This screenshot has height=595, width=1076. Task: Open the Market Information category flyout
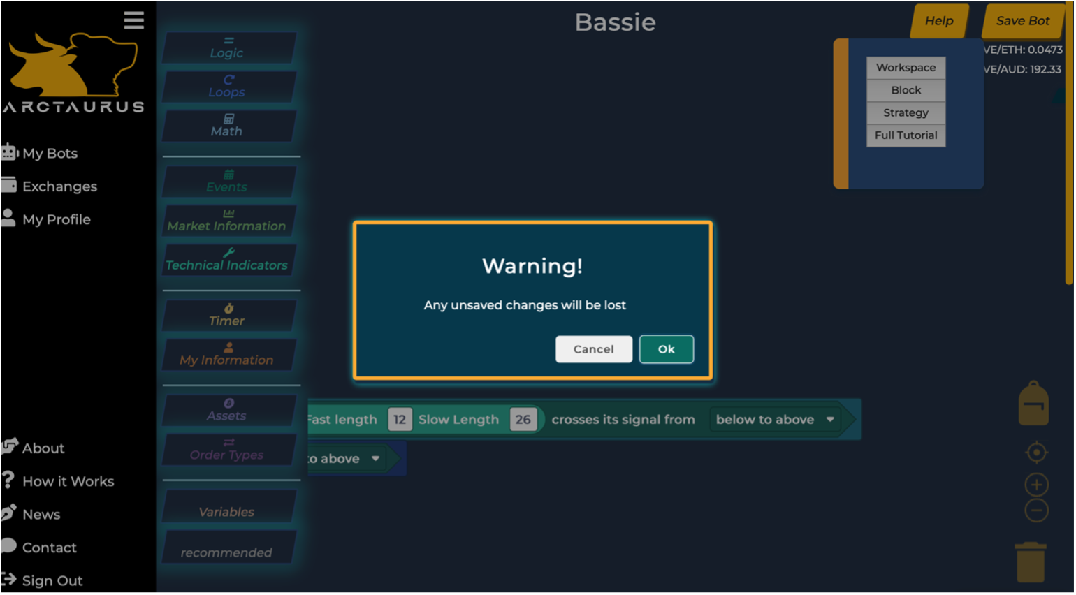click(227, 221)
